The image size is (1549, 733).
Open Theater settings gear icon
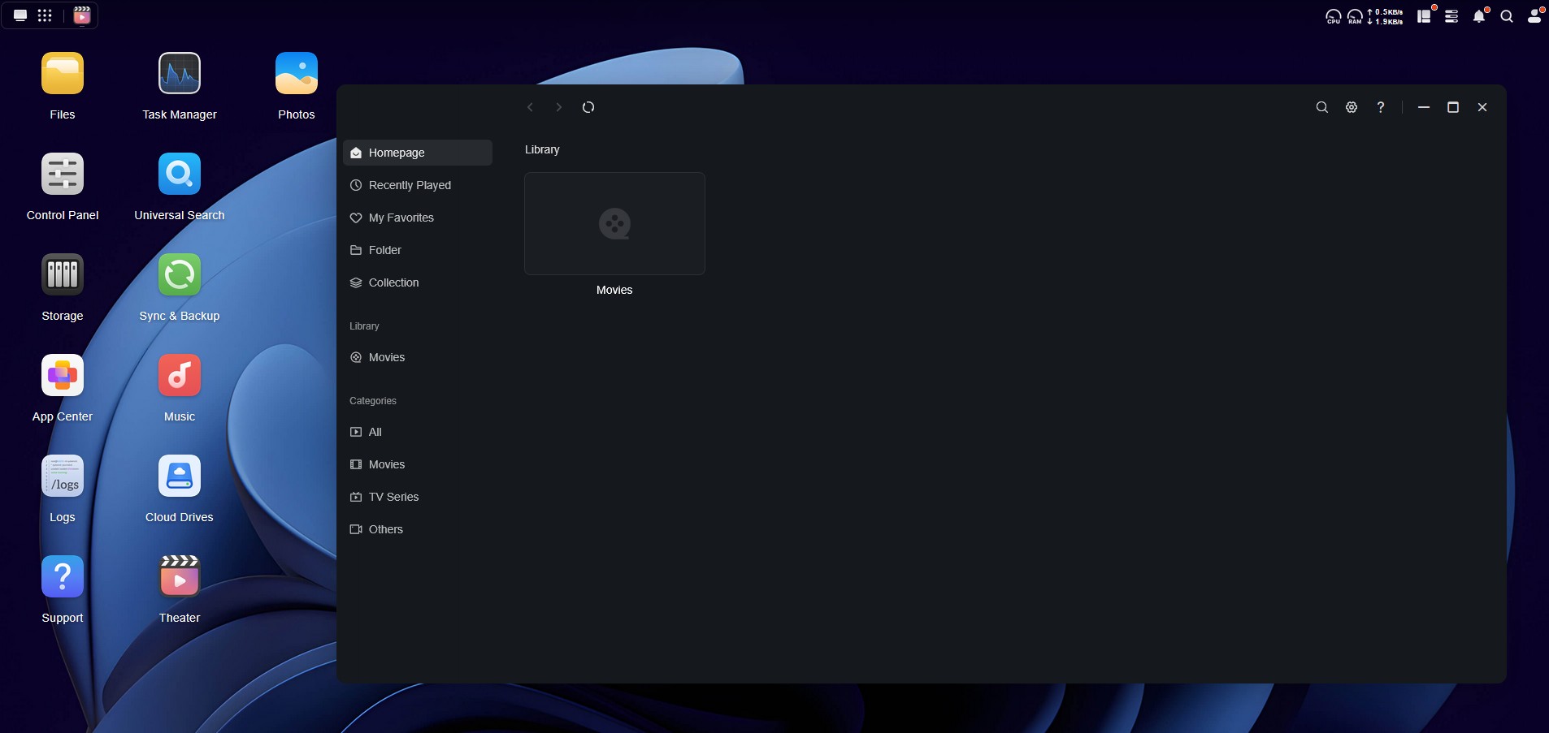click(1351, 107)
